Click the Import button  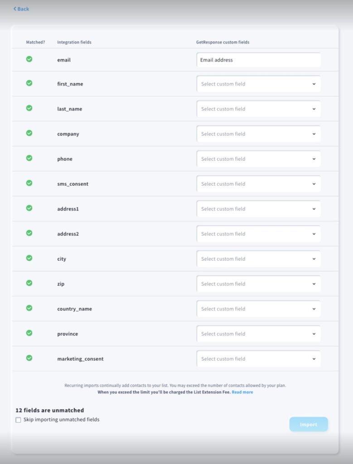point(308,424)
